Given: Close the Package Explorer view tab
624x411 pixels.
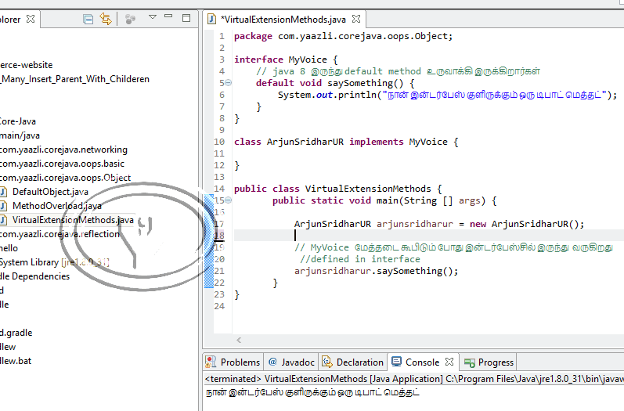Looking at the screenshot, I should (31, 19).
